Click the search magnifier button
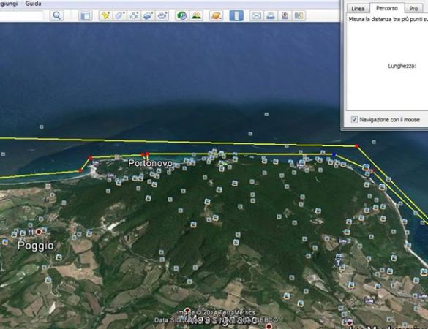This screenshot has height=329, width=428. click(57, 15)
